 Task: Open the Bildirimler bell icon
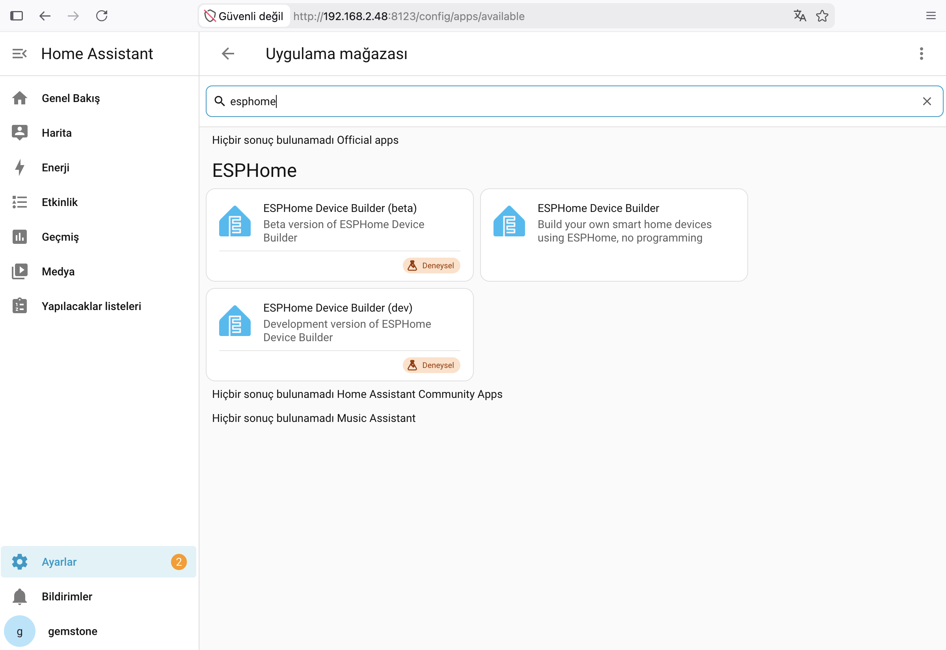point(20,596)
